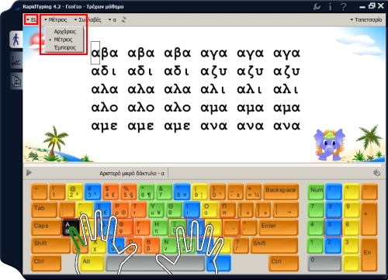388x280 pixels.
Task: Click the yellow '2 @' key
Action: (x=75, y=192)
